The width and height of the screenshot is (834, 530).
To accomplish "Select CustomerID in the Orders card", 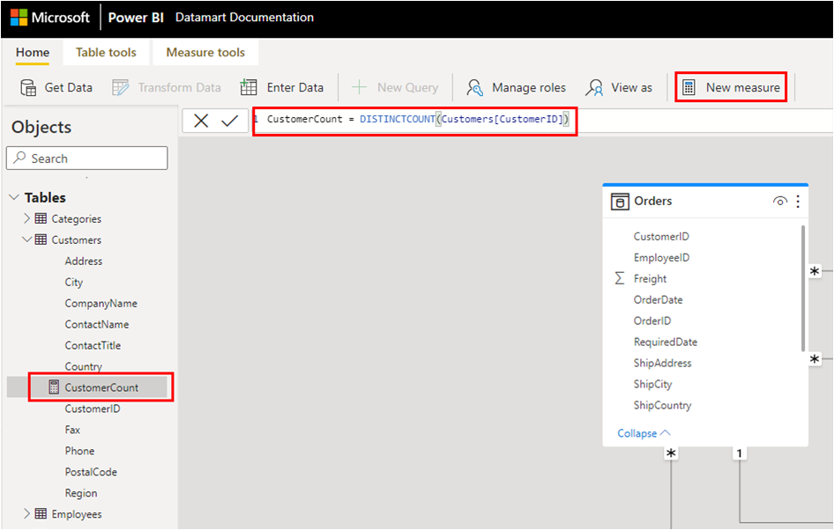I will 661,236.
